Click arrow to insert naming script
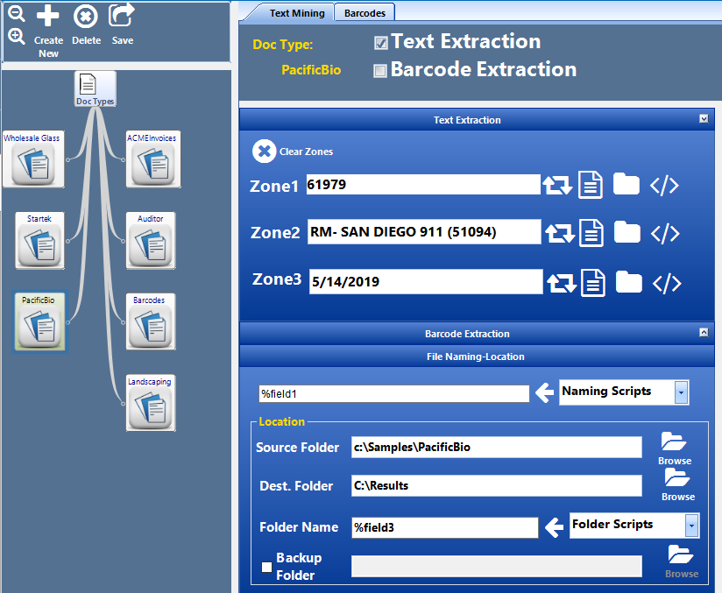 (x=545, y=392)
